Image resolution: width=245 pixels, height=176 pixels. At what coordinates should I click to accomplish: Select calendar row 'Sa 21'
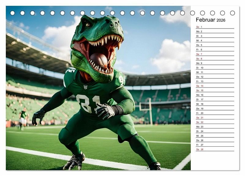215,118
